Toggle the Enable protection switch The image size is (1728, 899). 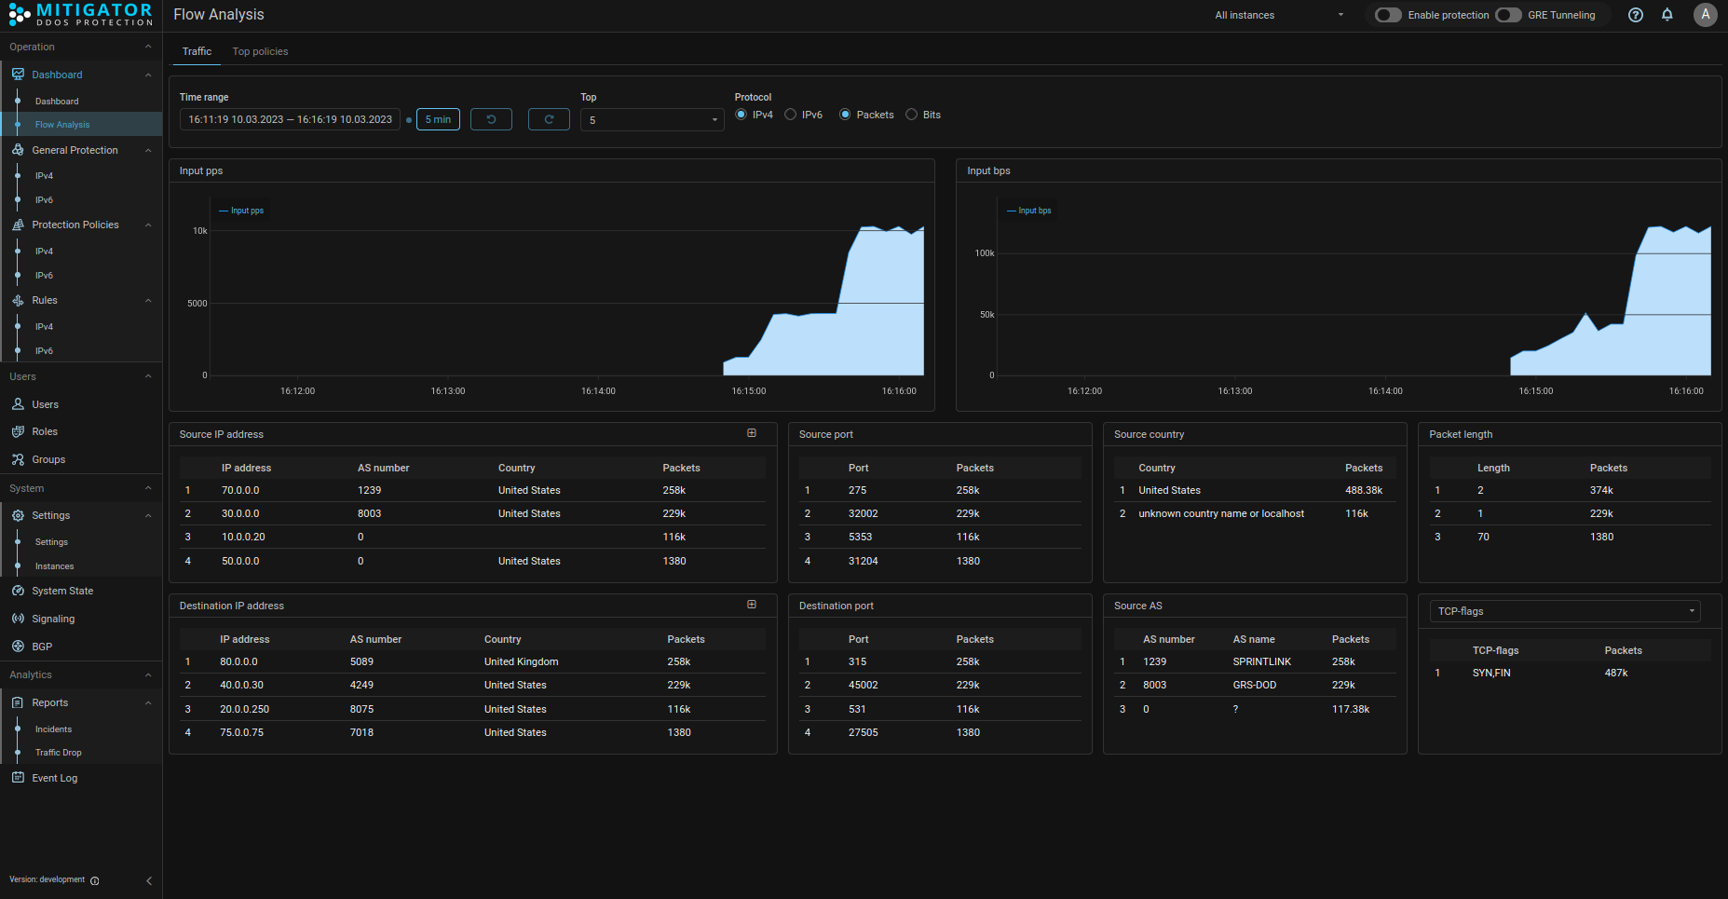[1388, 15]
